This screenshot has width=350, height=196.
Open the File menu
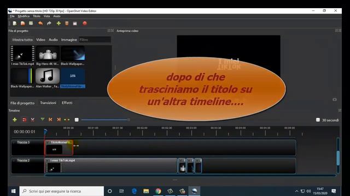point(12,16)
